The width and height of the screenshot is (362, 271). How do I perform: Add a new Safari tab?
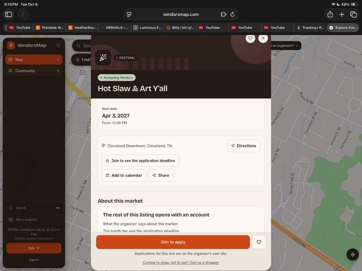click(x=342, y=14)
